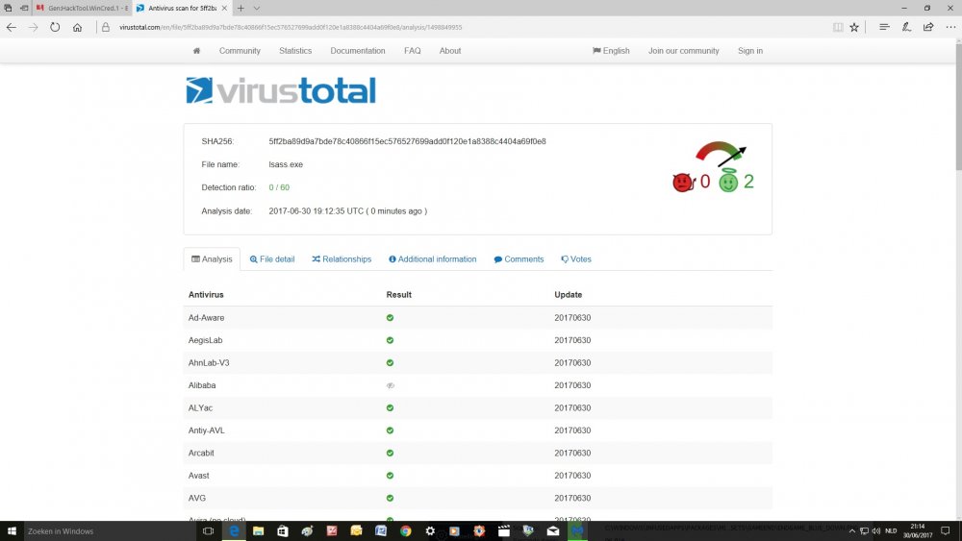Open Task View in taskbar

tap(209, 531)
